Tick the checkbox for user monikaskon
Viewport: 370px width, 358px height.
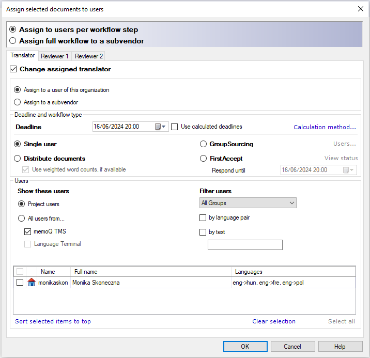point(20,283)
